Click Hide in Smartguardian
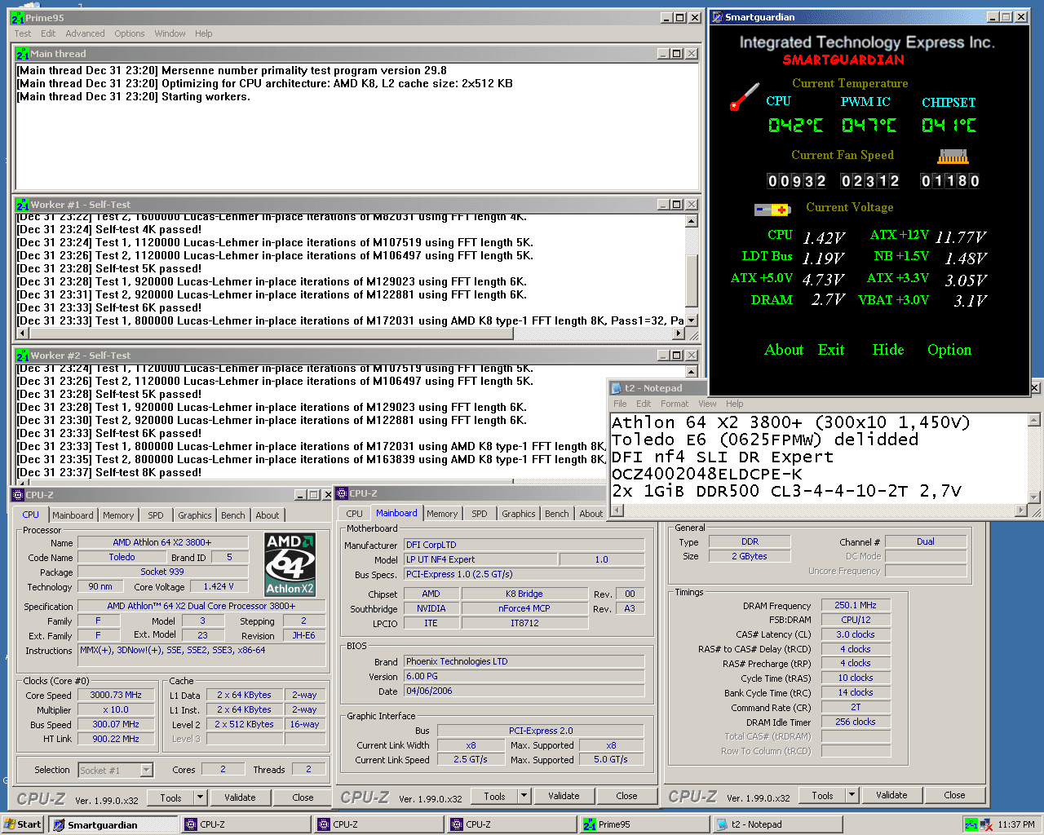This screenshot has height=835, width=1044. coord(888,350)
